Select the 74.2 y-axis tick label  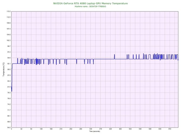pos(9,104)
